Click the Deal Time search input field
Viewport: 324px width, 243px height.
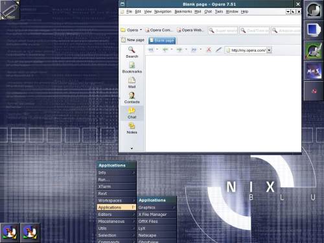255,30
